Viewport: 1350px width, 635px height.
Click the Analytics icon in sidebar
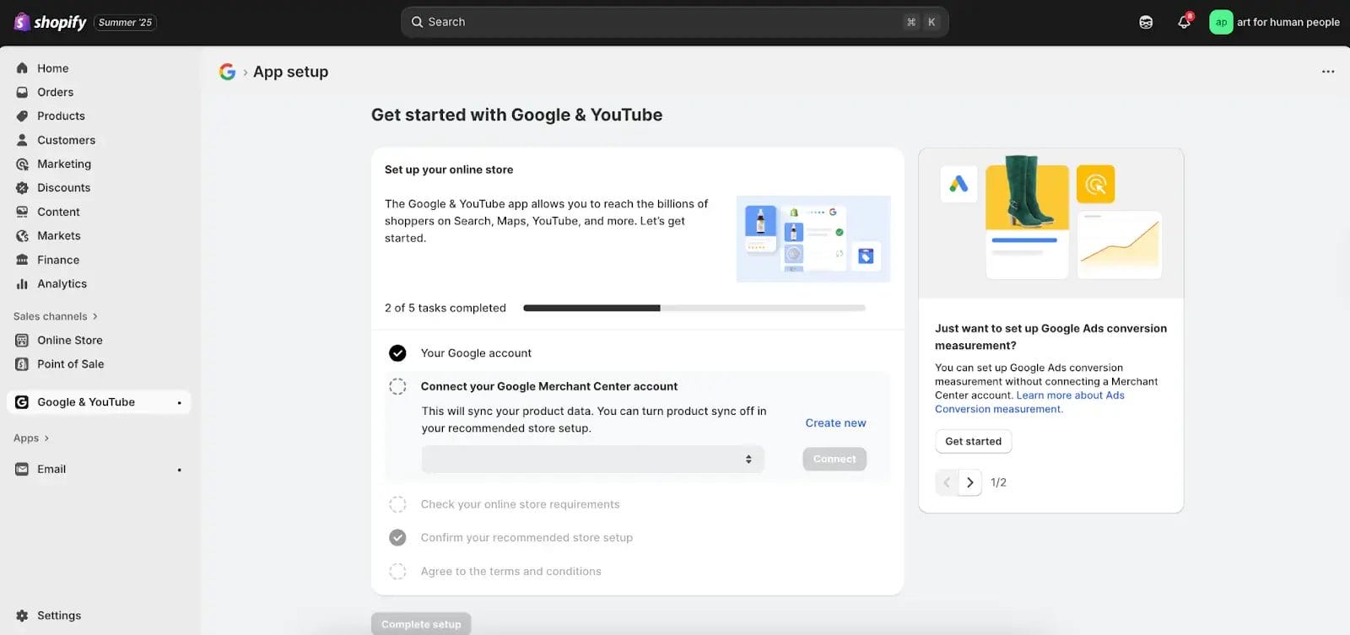pos(22,284)
